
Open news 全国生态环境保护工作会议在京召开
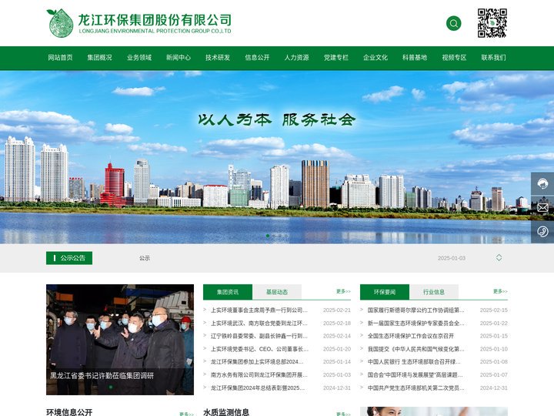[411, 336]
